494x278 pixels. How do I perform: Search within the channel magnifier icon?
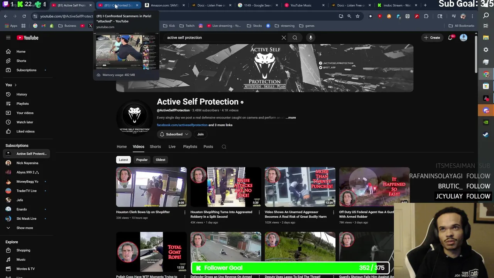coord(224,147)
